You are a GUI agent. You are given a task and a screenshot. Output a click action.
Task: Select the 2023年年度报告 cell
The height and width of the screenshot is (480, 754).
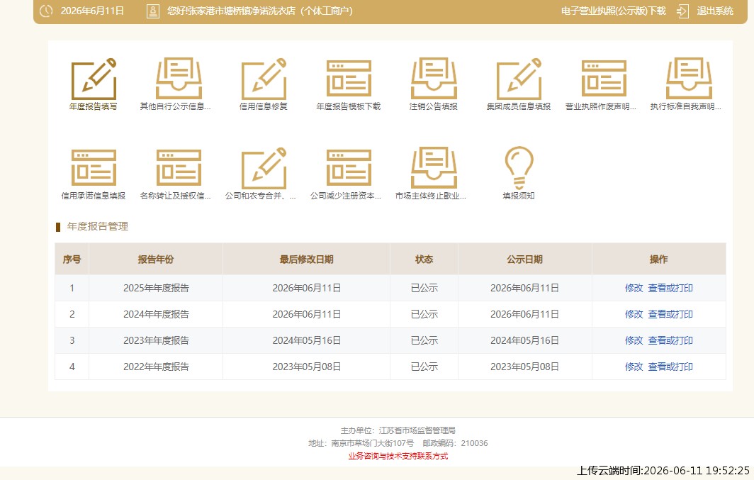pos(156,340)
